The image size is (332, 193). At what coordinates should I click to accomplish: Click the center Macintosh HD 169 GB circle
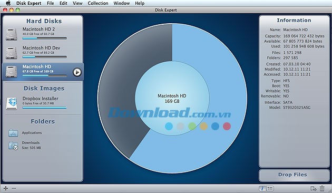point(172,99)
